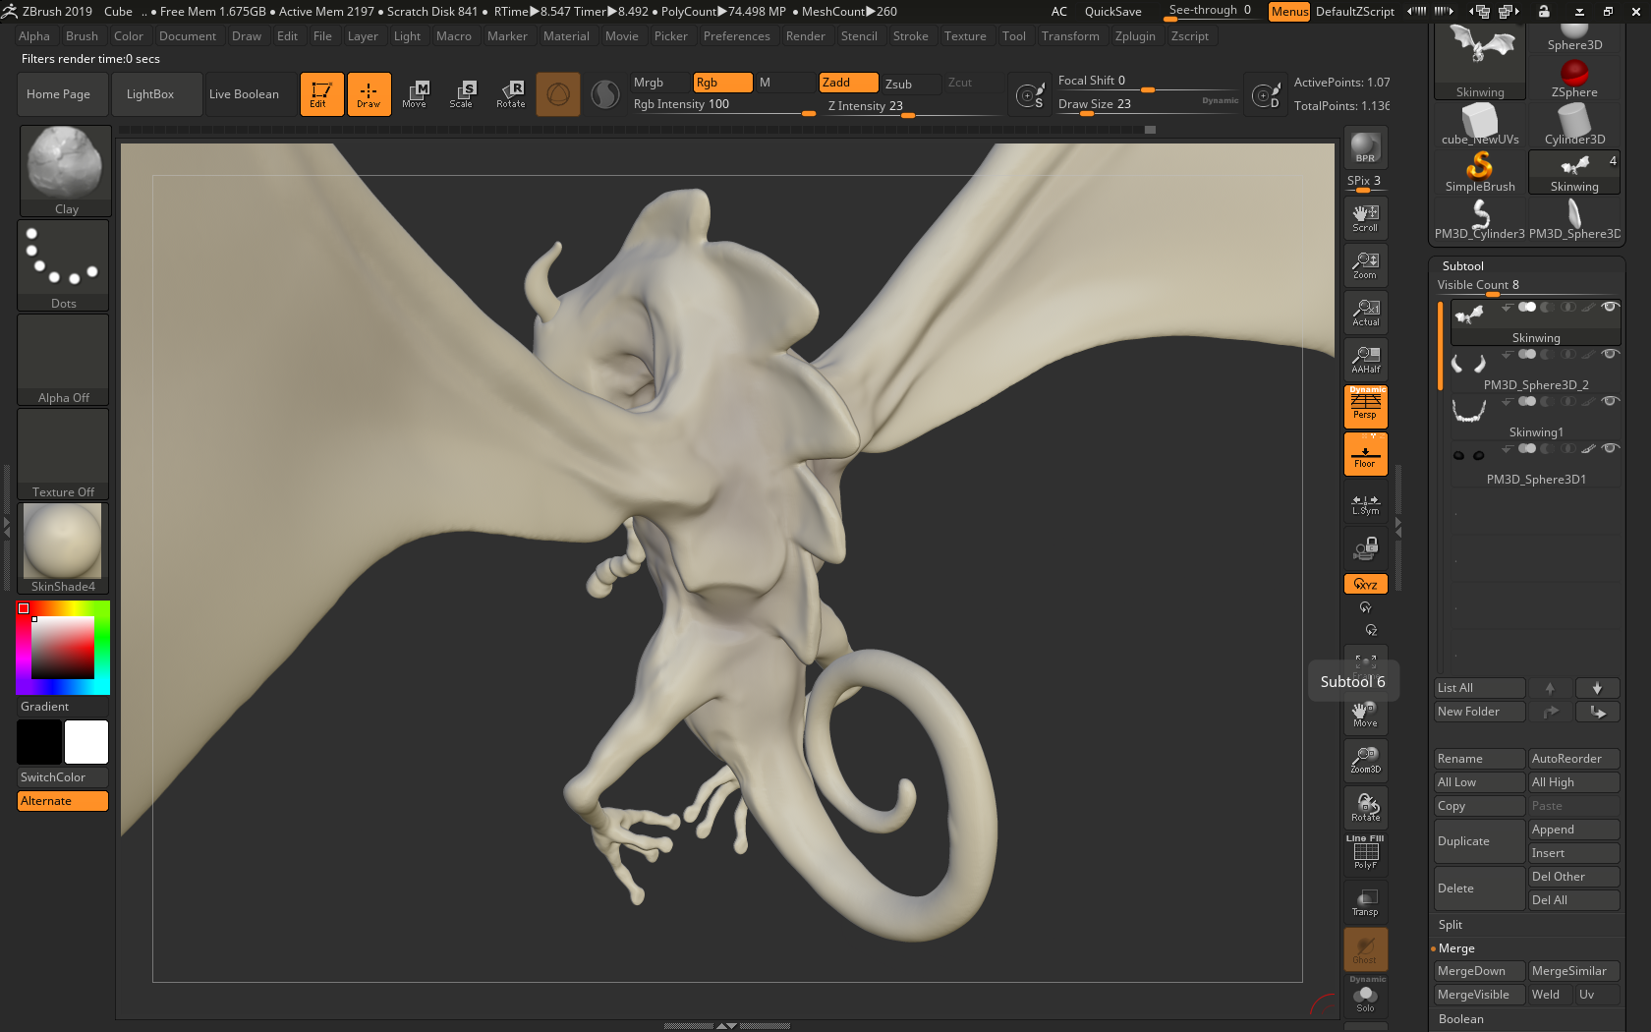Collapse the Merge section

(1456, 948)
